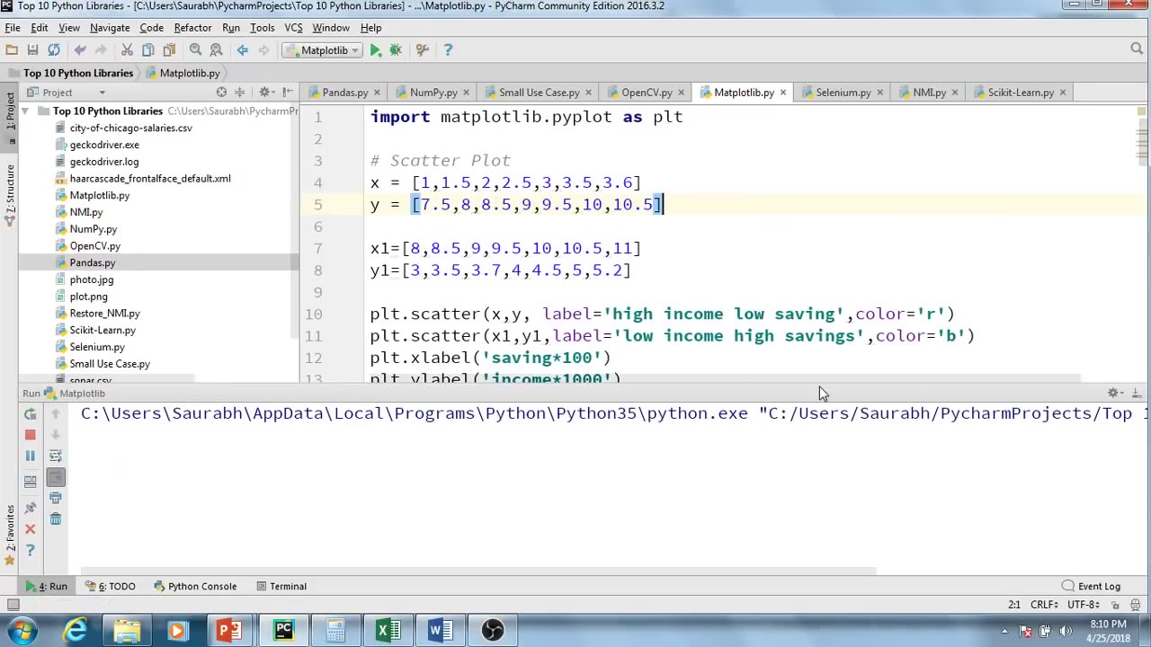Open Settings with the wrench icon

(x=422, y=50)
